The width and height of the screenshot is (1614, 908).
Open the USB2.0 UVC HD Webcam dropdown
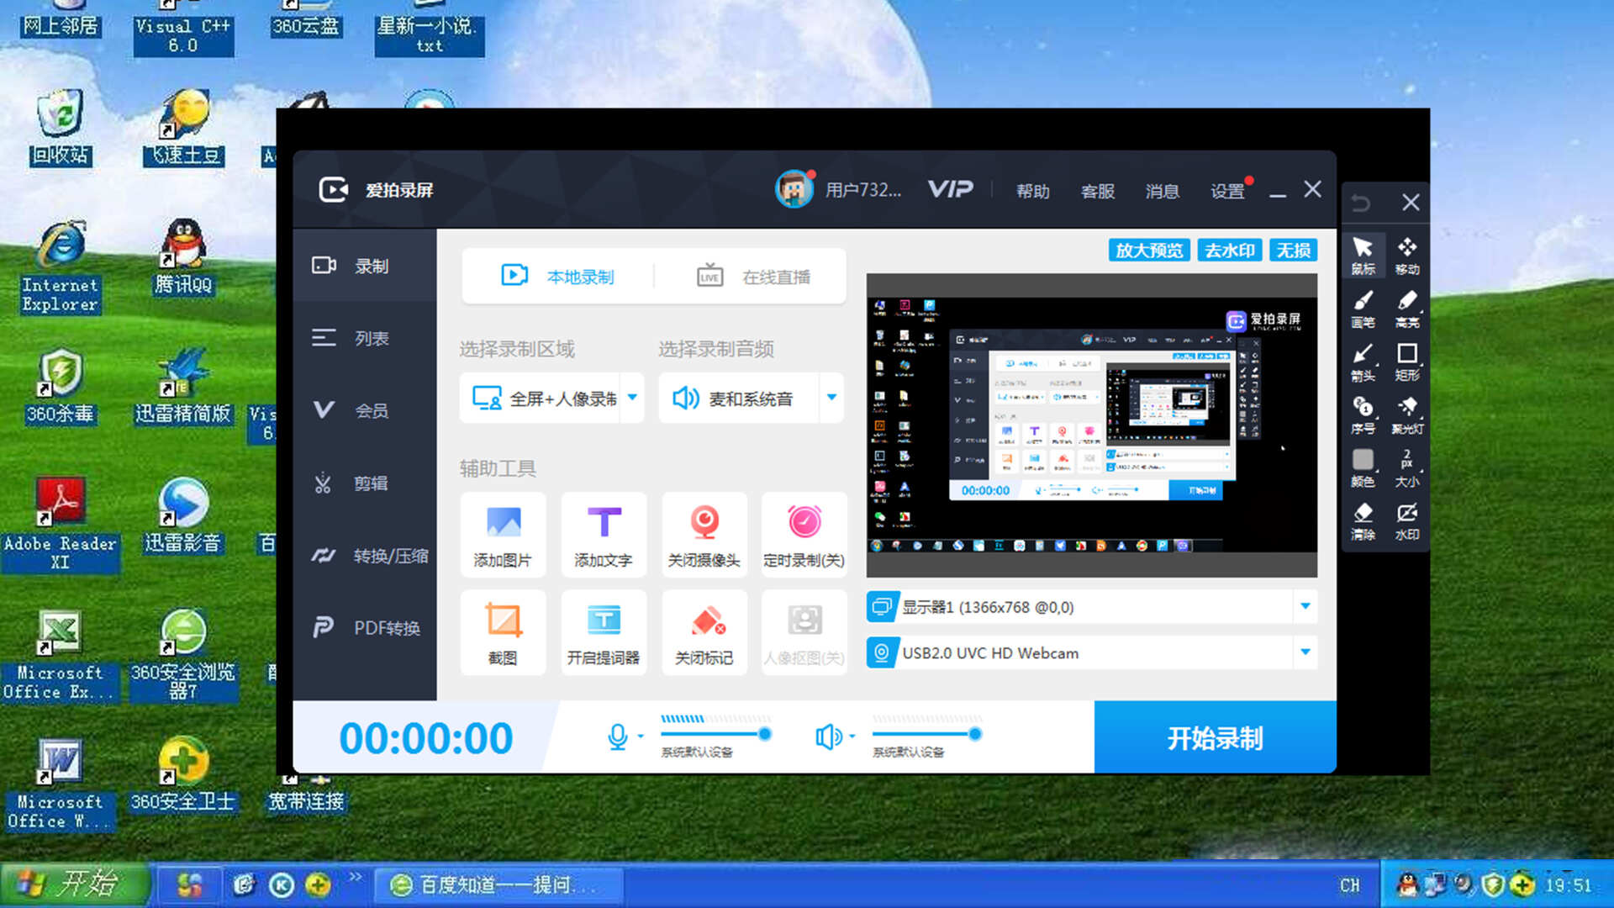[1091, 653]
